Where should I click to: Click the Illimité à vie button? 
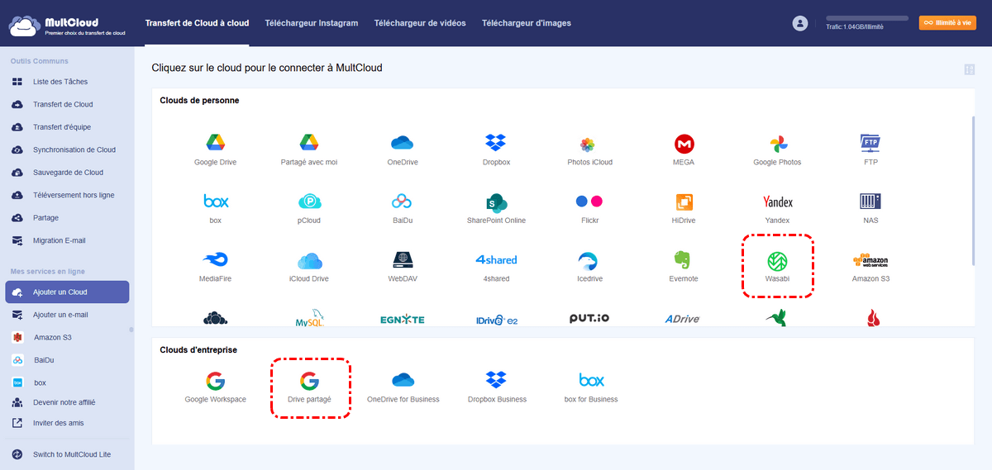point(948,23)
